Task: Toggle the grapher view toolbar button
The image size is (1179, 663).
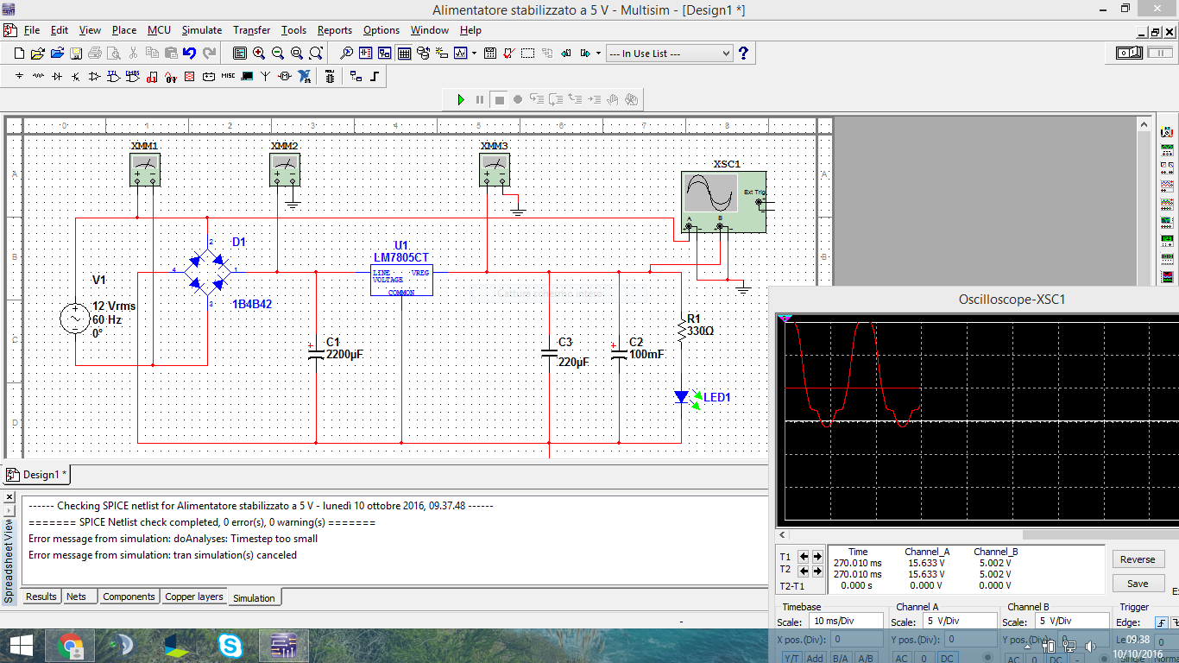Action: tap(461, 54)
